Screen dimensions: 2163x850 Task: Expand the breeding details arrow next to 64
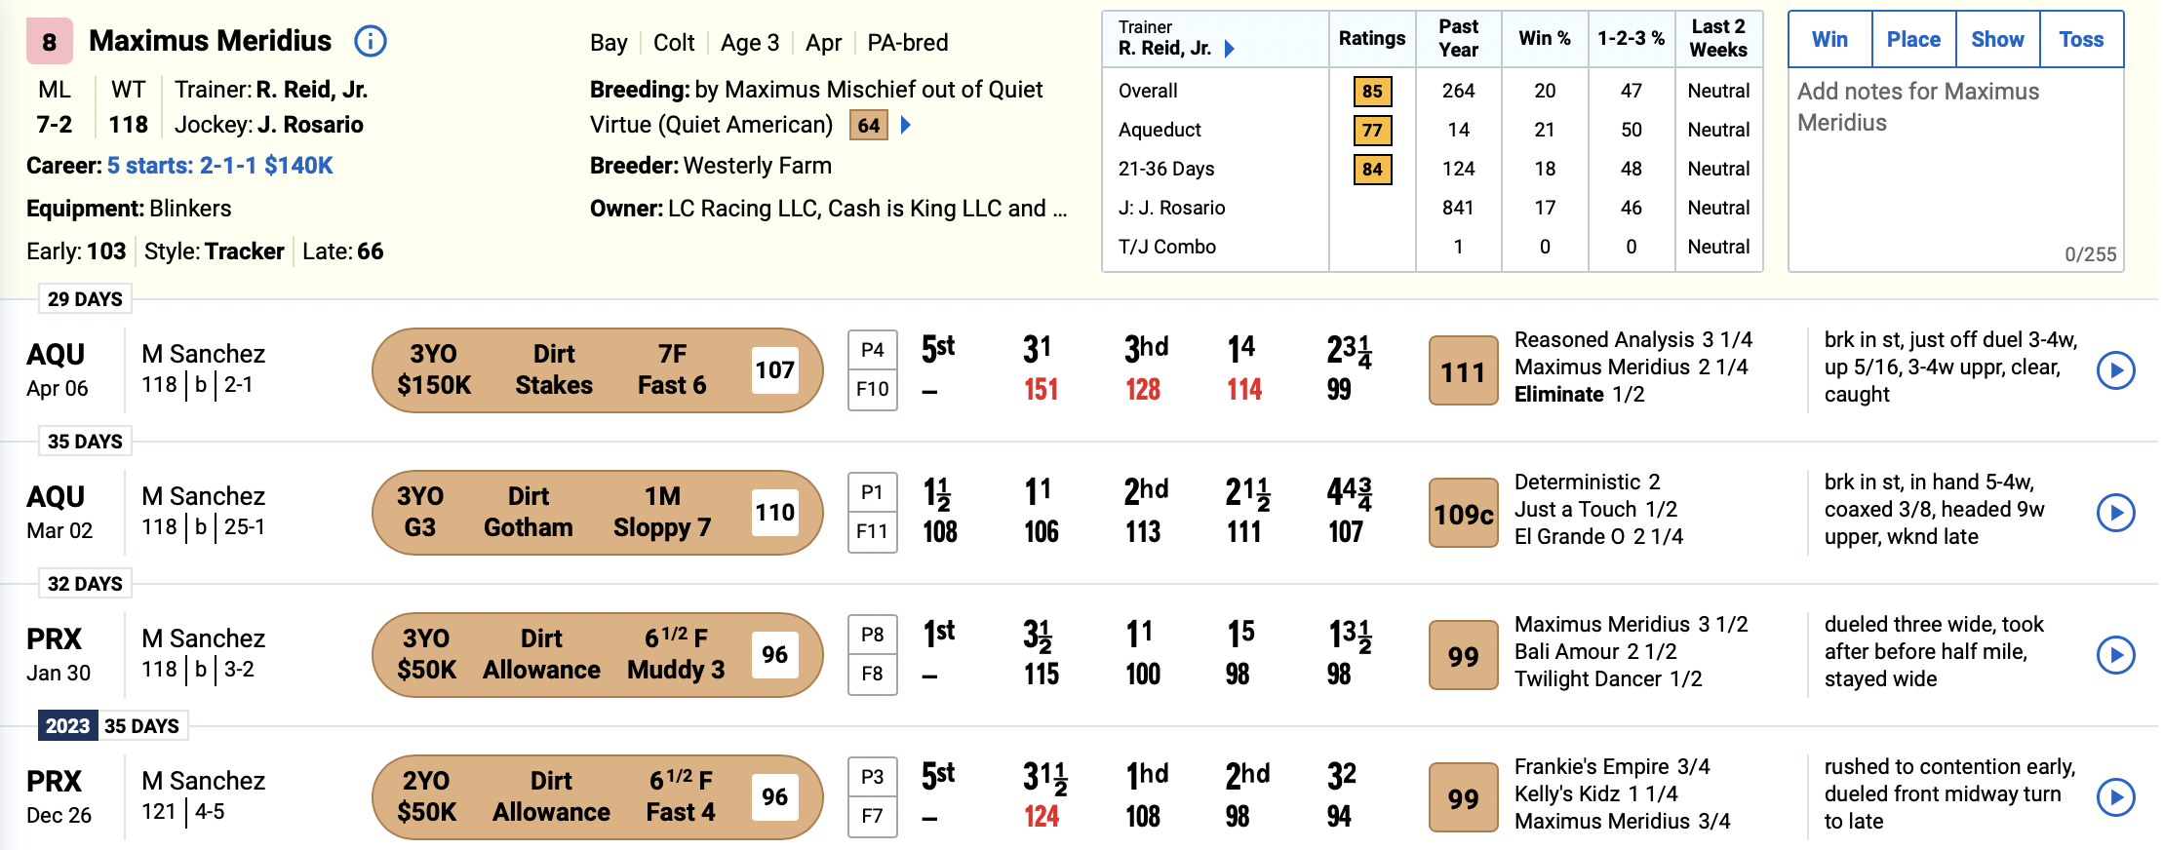(906, 125)
